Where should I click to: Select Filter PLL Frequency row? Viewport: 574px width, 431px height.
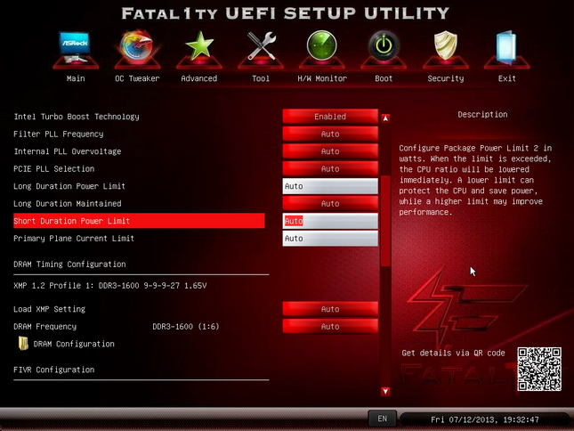59,134
